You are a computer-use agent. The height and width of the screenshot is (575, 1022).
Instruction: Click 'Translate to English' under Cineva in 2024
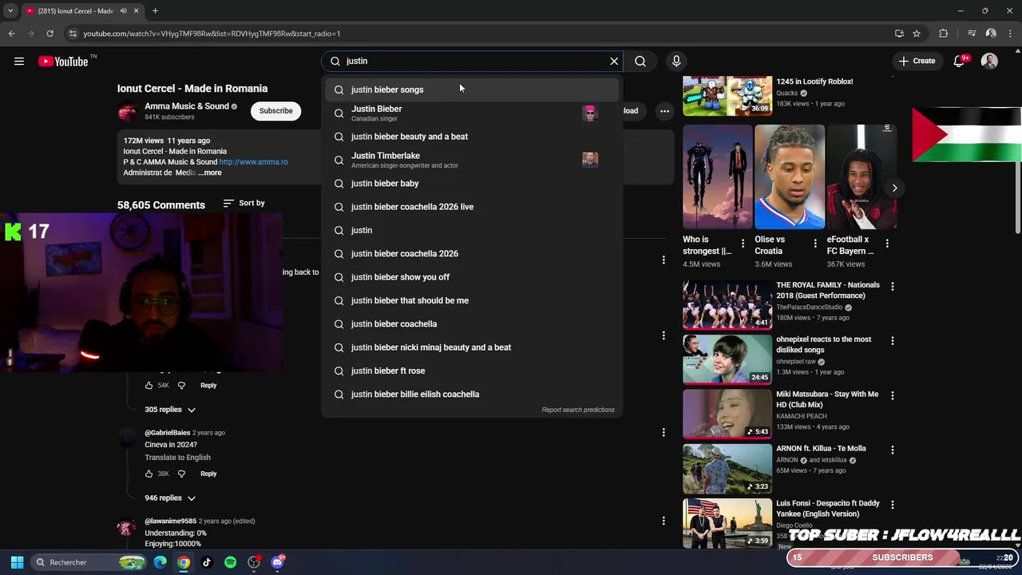177,458
